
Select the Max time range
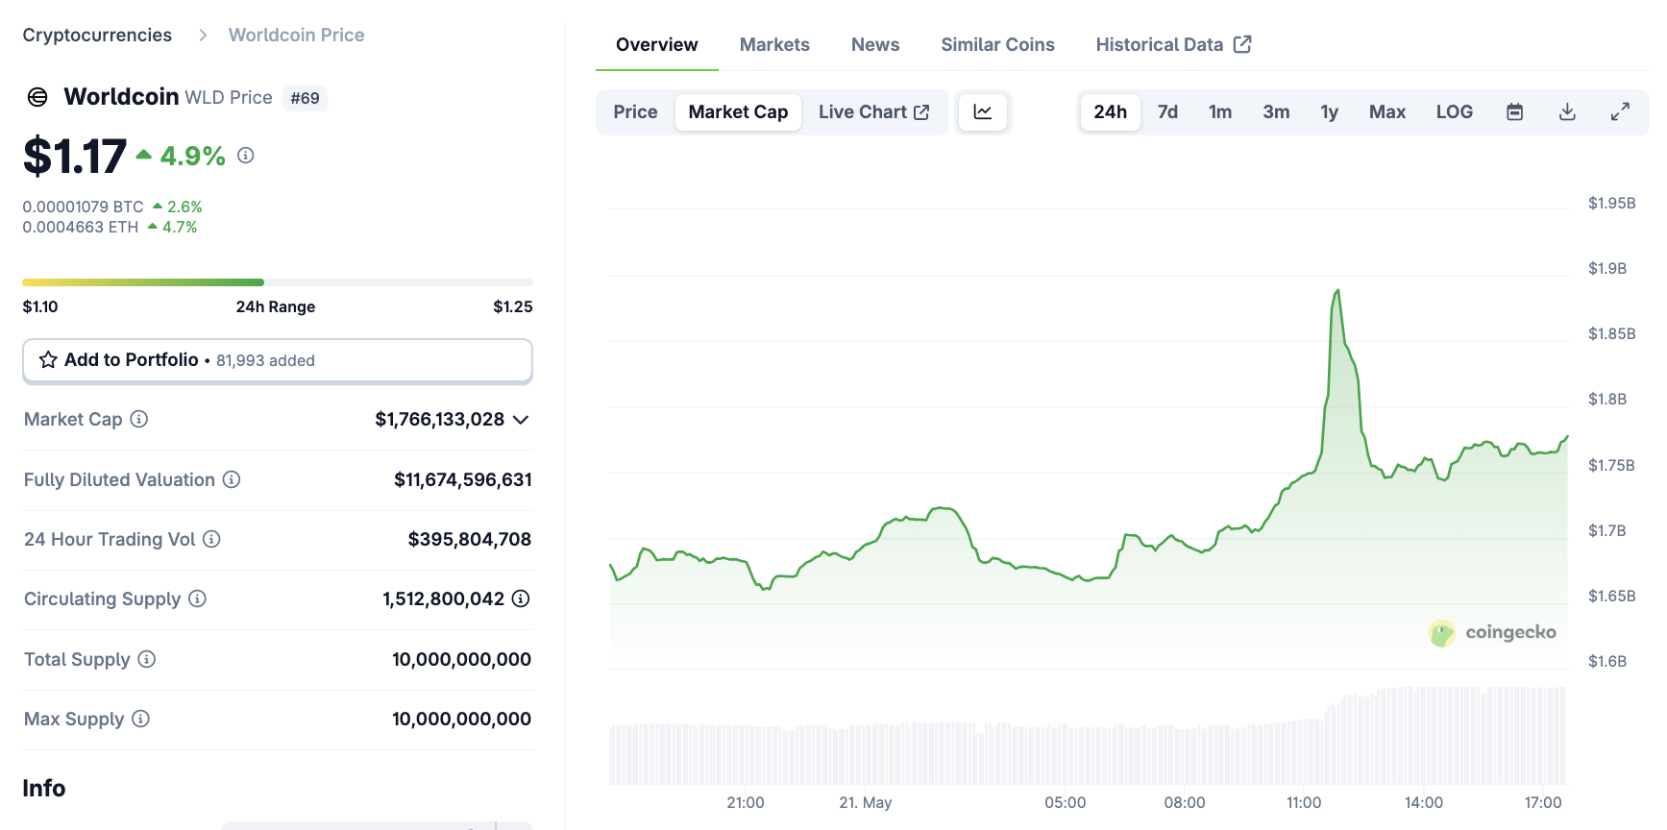click(x=1386, y=112)
